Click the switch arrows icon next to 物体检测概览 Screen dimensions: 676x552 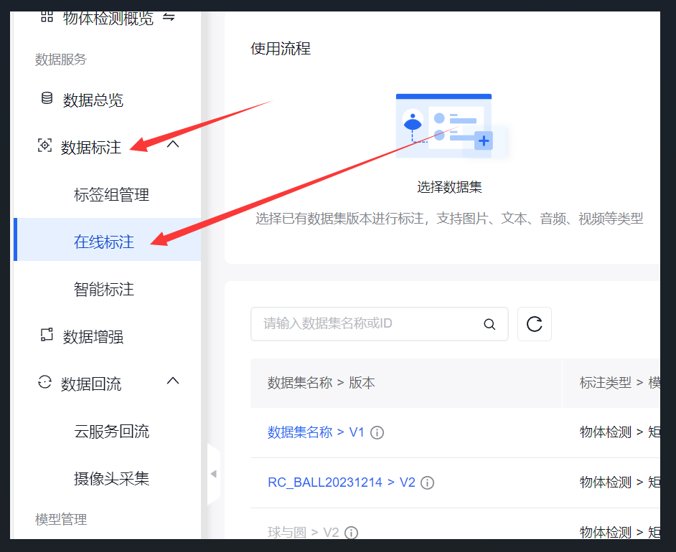(169, 16)
